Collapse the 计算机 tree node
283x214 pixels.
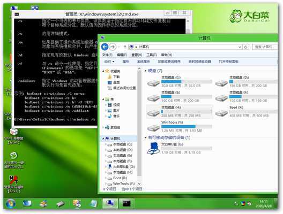(103, 139)
